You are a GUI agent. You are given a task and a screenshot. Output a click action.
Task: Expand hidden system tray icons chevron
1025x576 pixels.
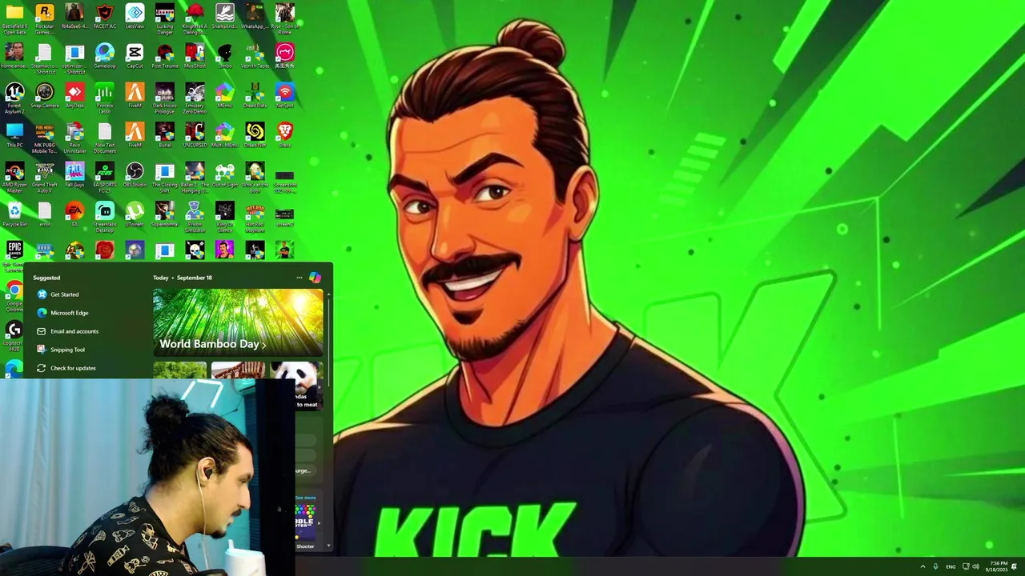[x=922, y=566]
